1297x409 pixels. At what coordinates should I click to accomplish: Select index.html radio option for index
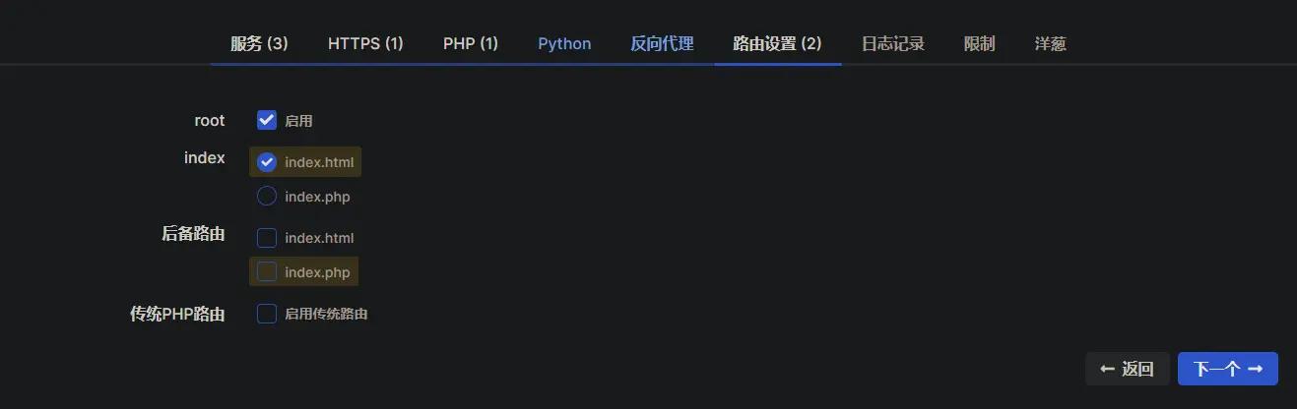coord(266,162)
